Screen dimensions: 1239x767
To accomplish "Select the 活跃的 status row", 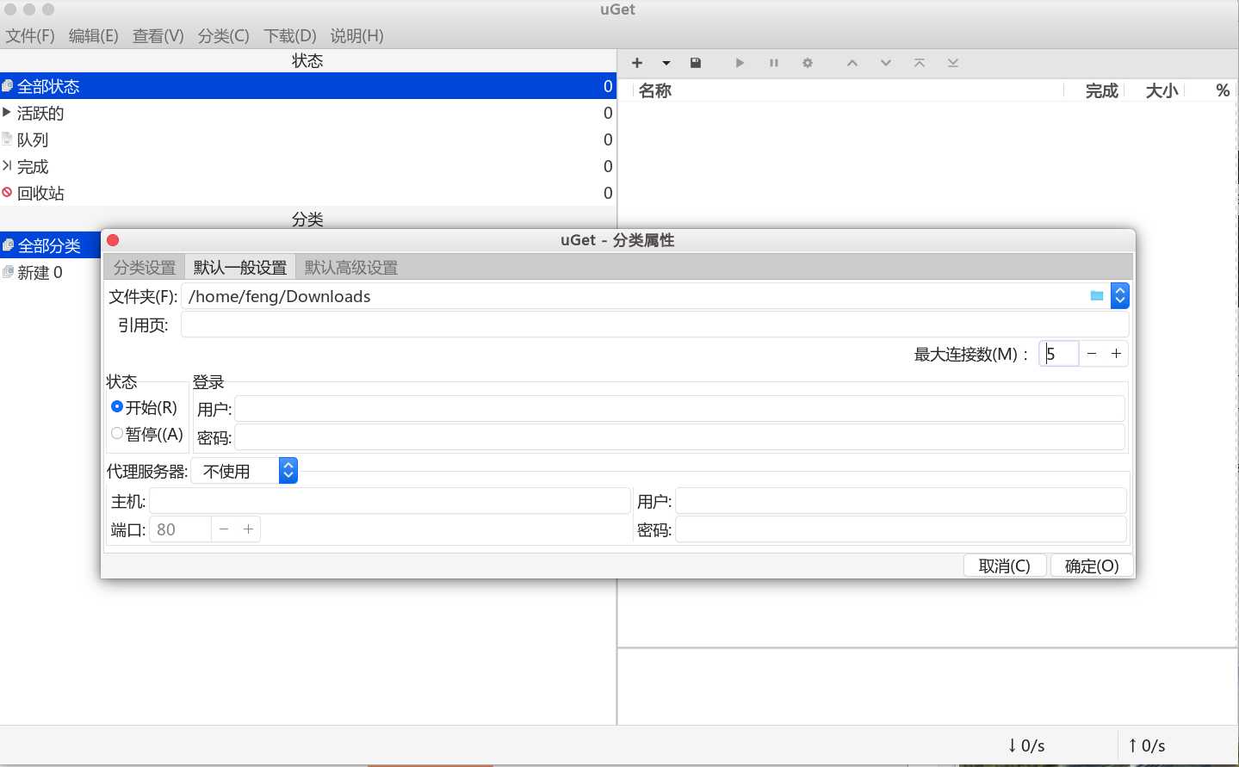I will 308,113.
